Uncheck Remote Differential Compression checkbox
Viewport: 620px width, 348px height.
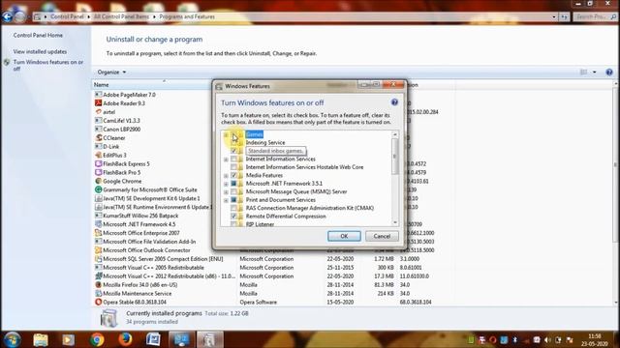[x=233, y=217]
